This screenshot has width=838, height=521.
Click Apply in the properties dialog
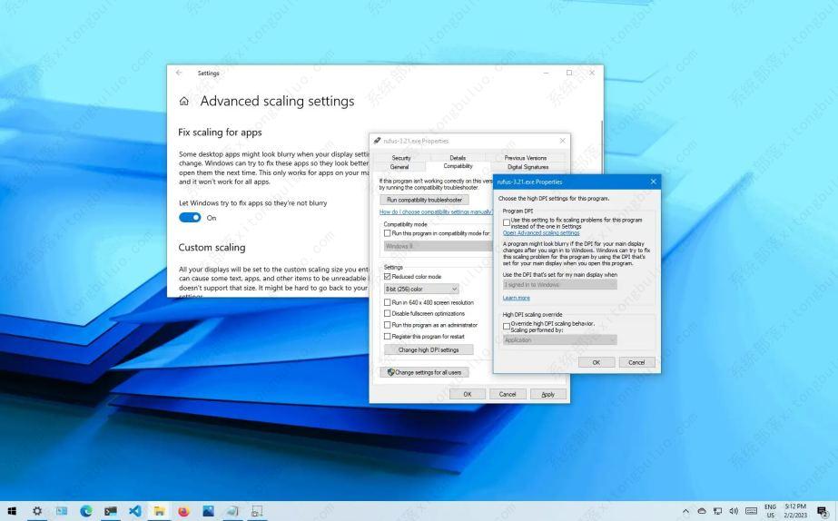(547, 394)
